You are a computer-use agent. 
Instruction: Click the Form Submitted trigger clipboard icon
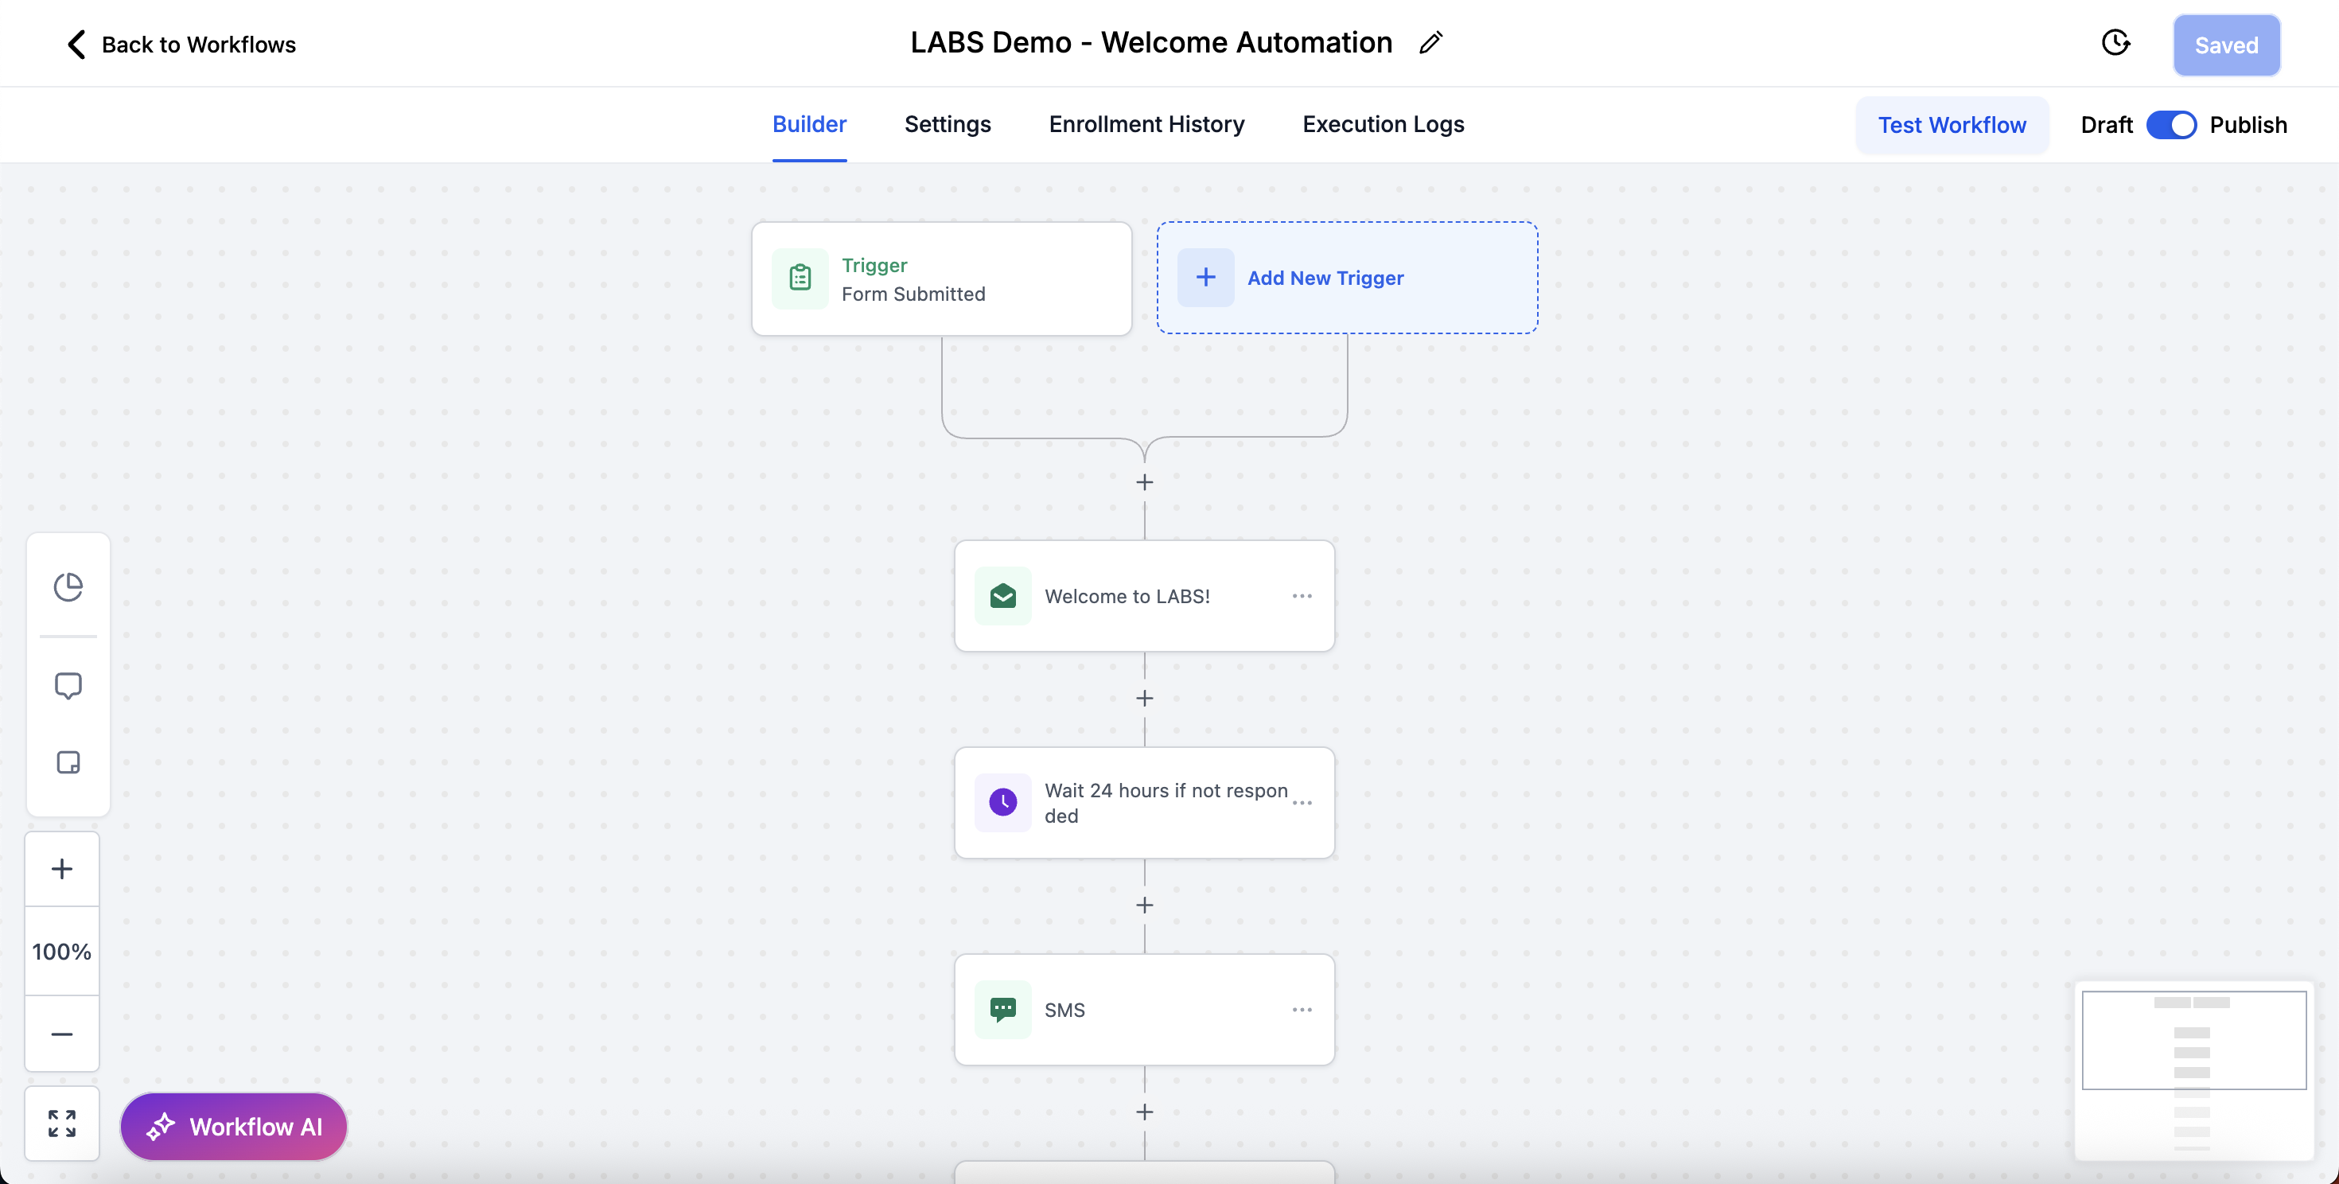click(800, 278)
